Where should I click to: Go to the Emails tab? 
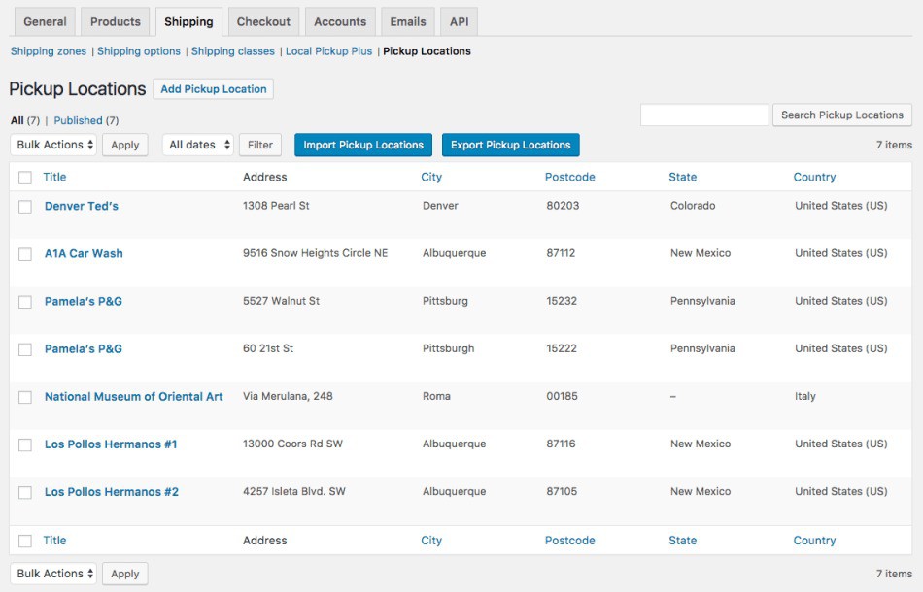click(x=407, y=21)
